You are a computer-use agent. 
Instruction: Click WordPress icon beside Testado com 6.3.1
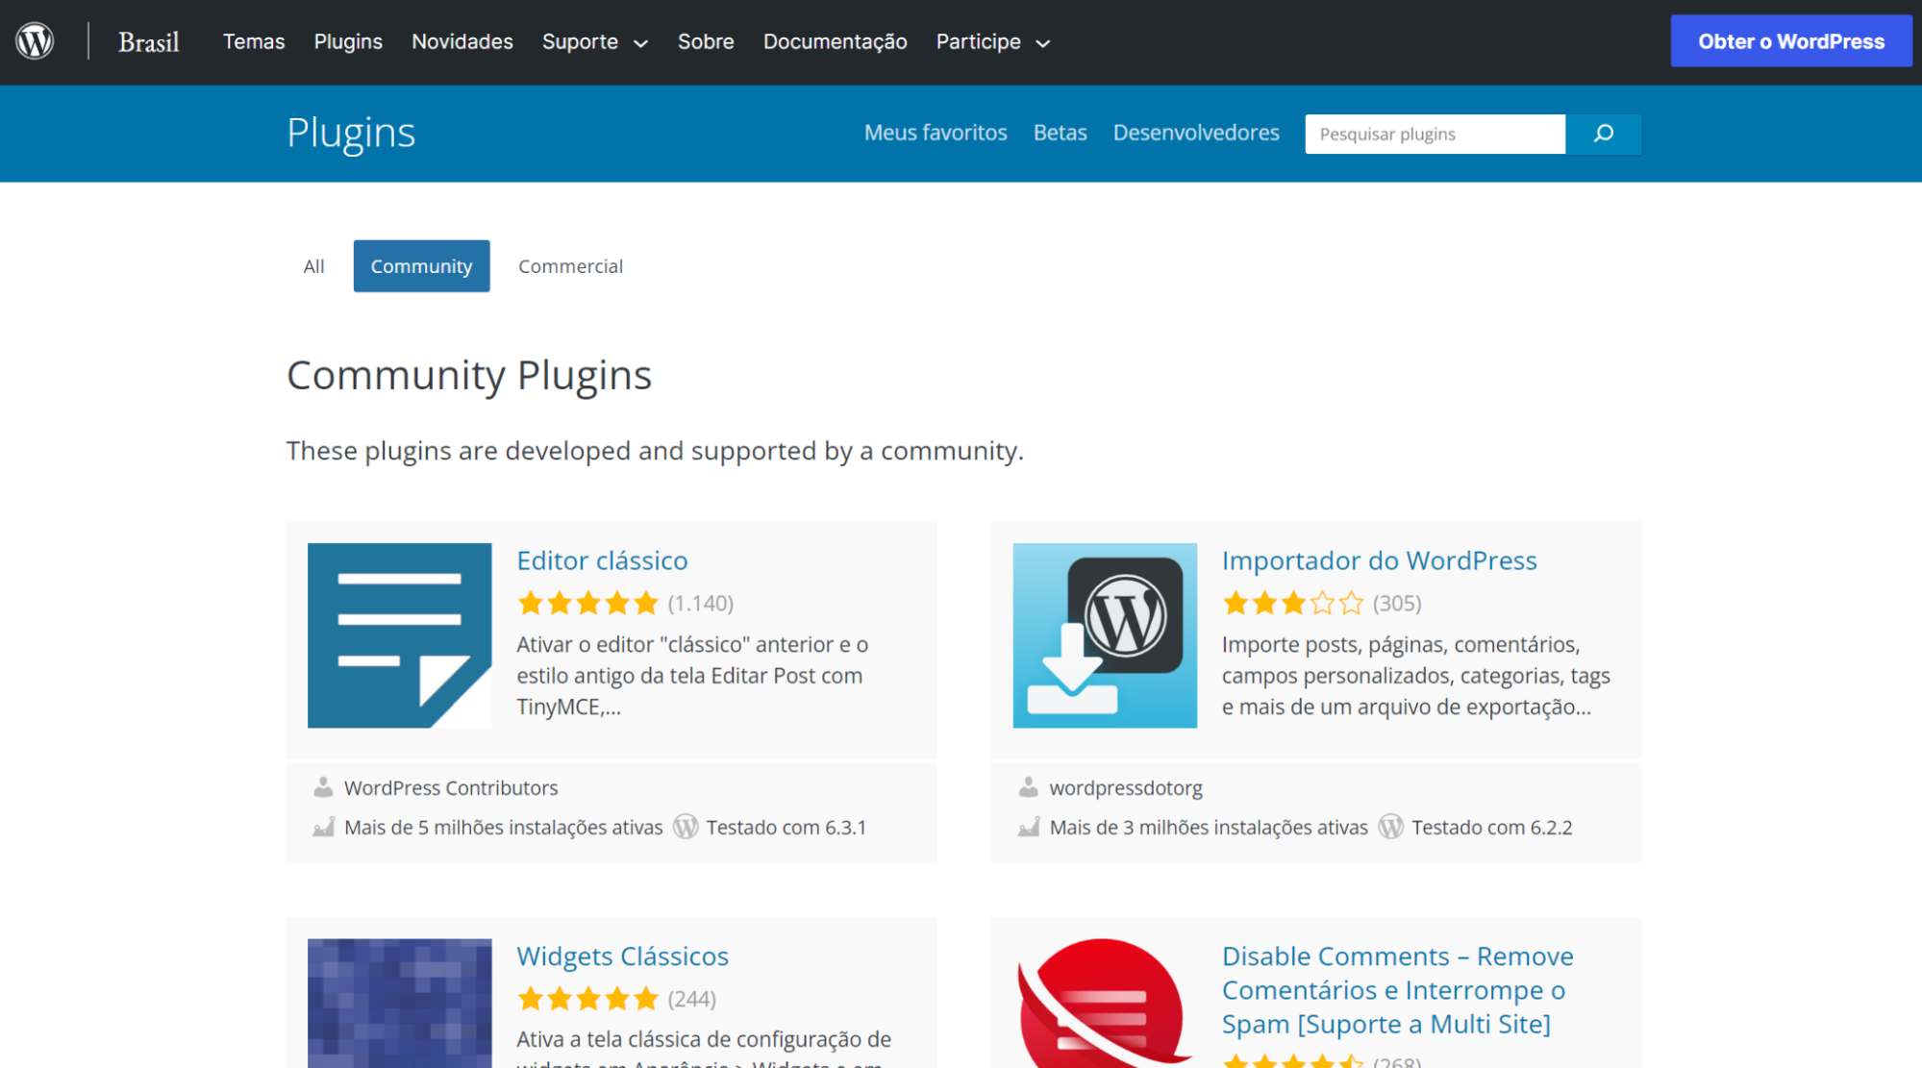(686, 827)
